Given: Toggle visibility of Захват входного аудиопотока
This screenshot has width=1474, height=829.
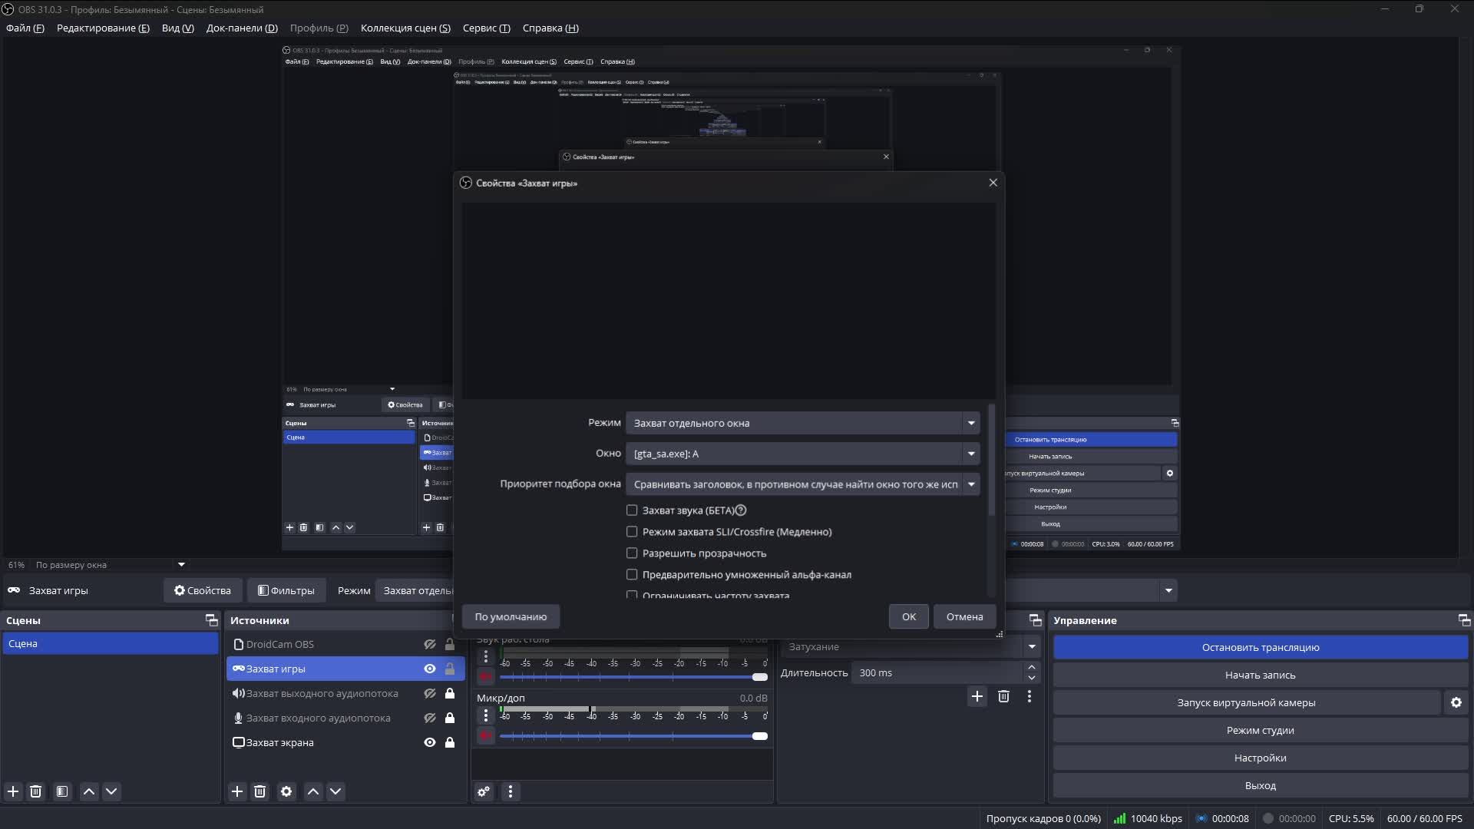Looking at the screenshot, I should [430, 718].
